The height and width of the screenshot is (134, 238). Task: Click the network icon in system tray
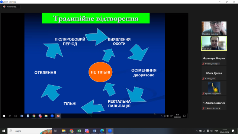tap(204, 131)
